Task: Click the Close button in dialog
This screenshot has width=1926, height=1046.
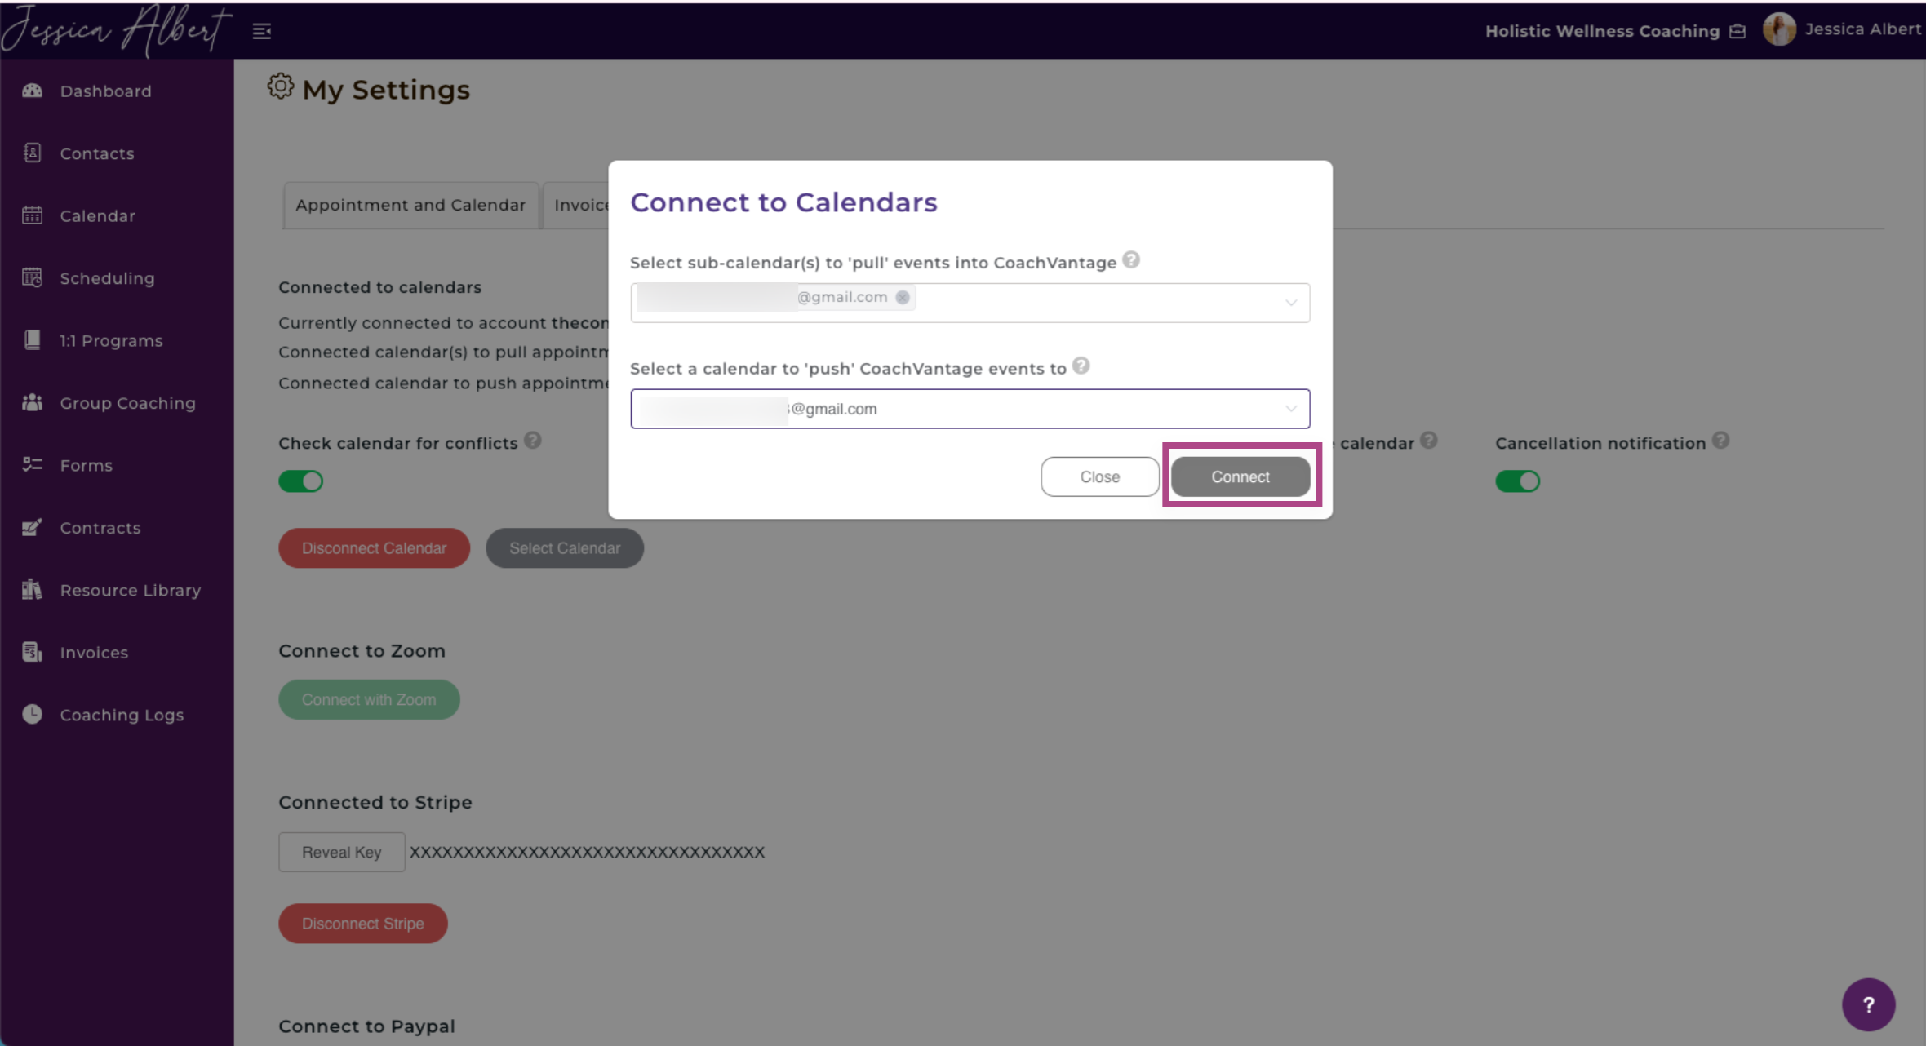Action: tap(1099, 476)
